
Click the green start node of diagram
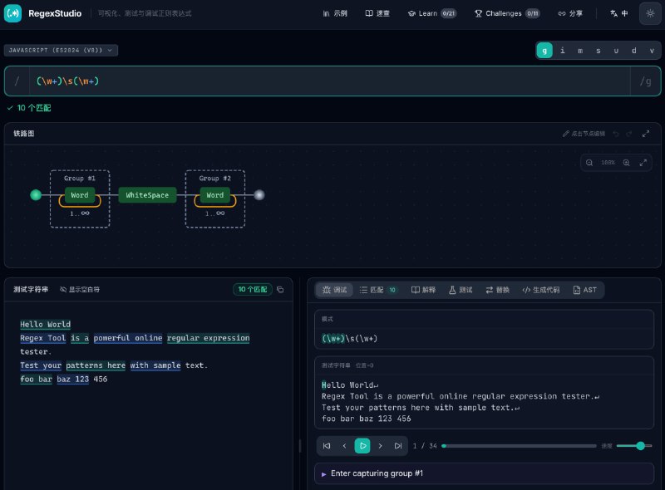click(36, 194)
